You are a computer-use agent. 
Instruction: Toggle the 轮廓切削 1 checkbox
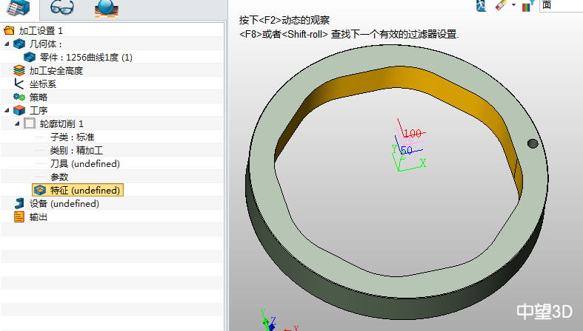(30, 124)
